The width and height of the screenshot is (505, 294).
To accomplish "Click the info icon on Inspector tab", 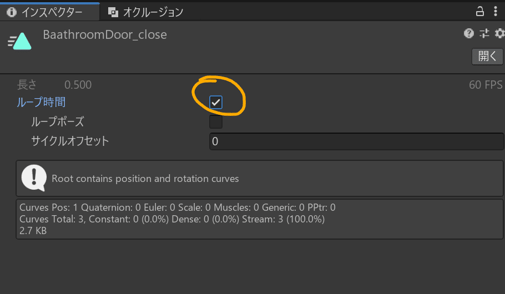I will (11, 11).
